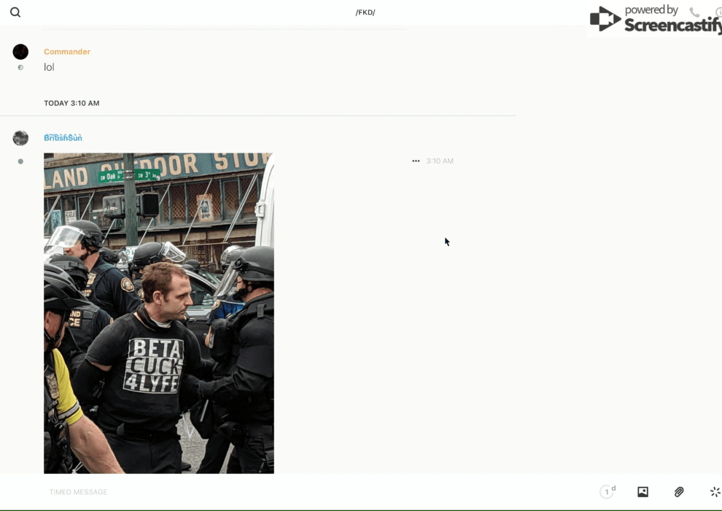The width and height of the screenshot is (722, 511).
Task: Click the 3:10 AM message timestamp
Action: coord(440,161)
